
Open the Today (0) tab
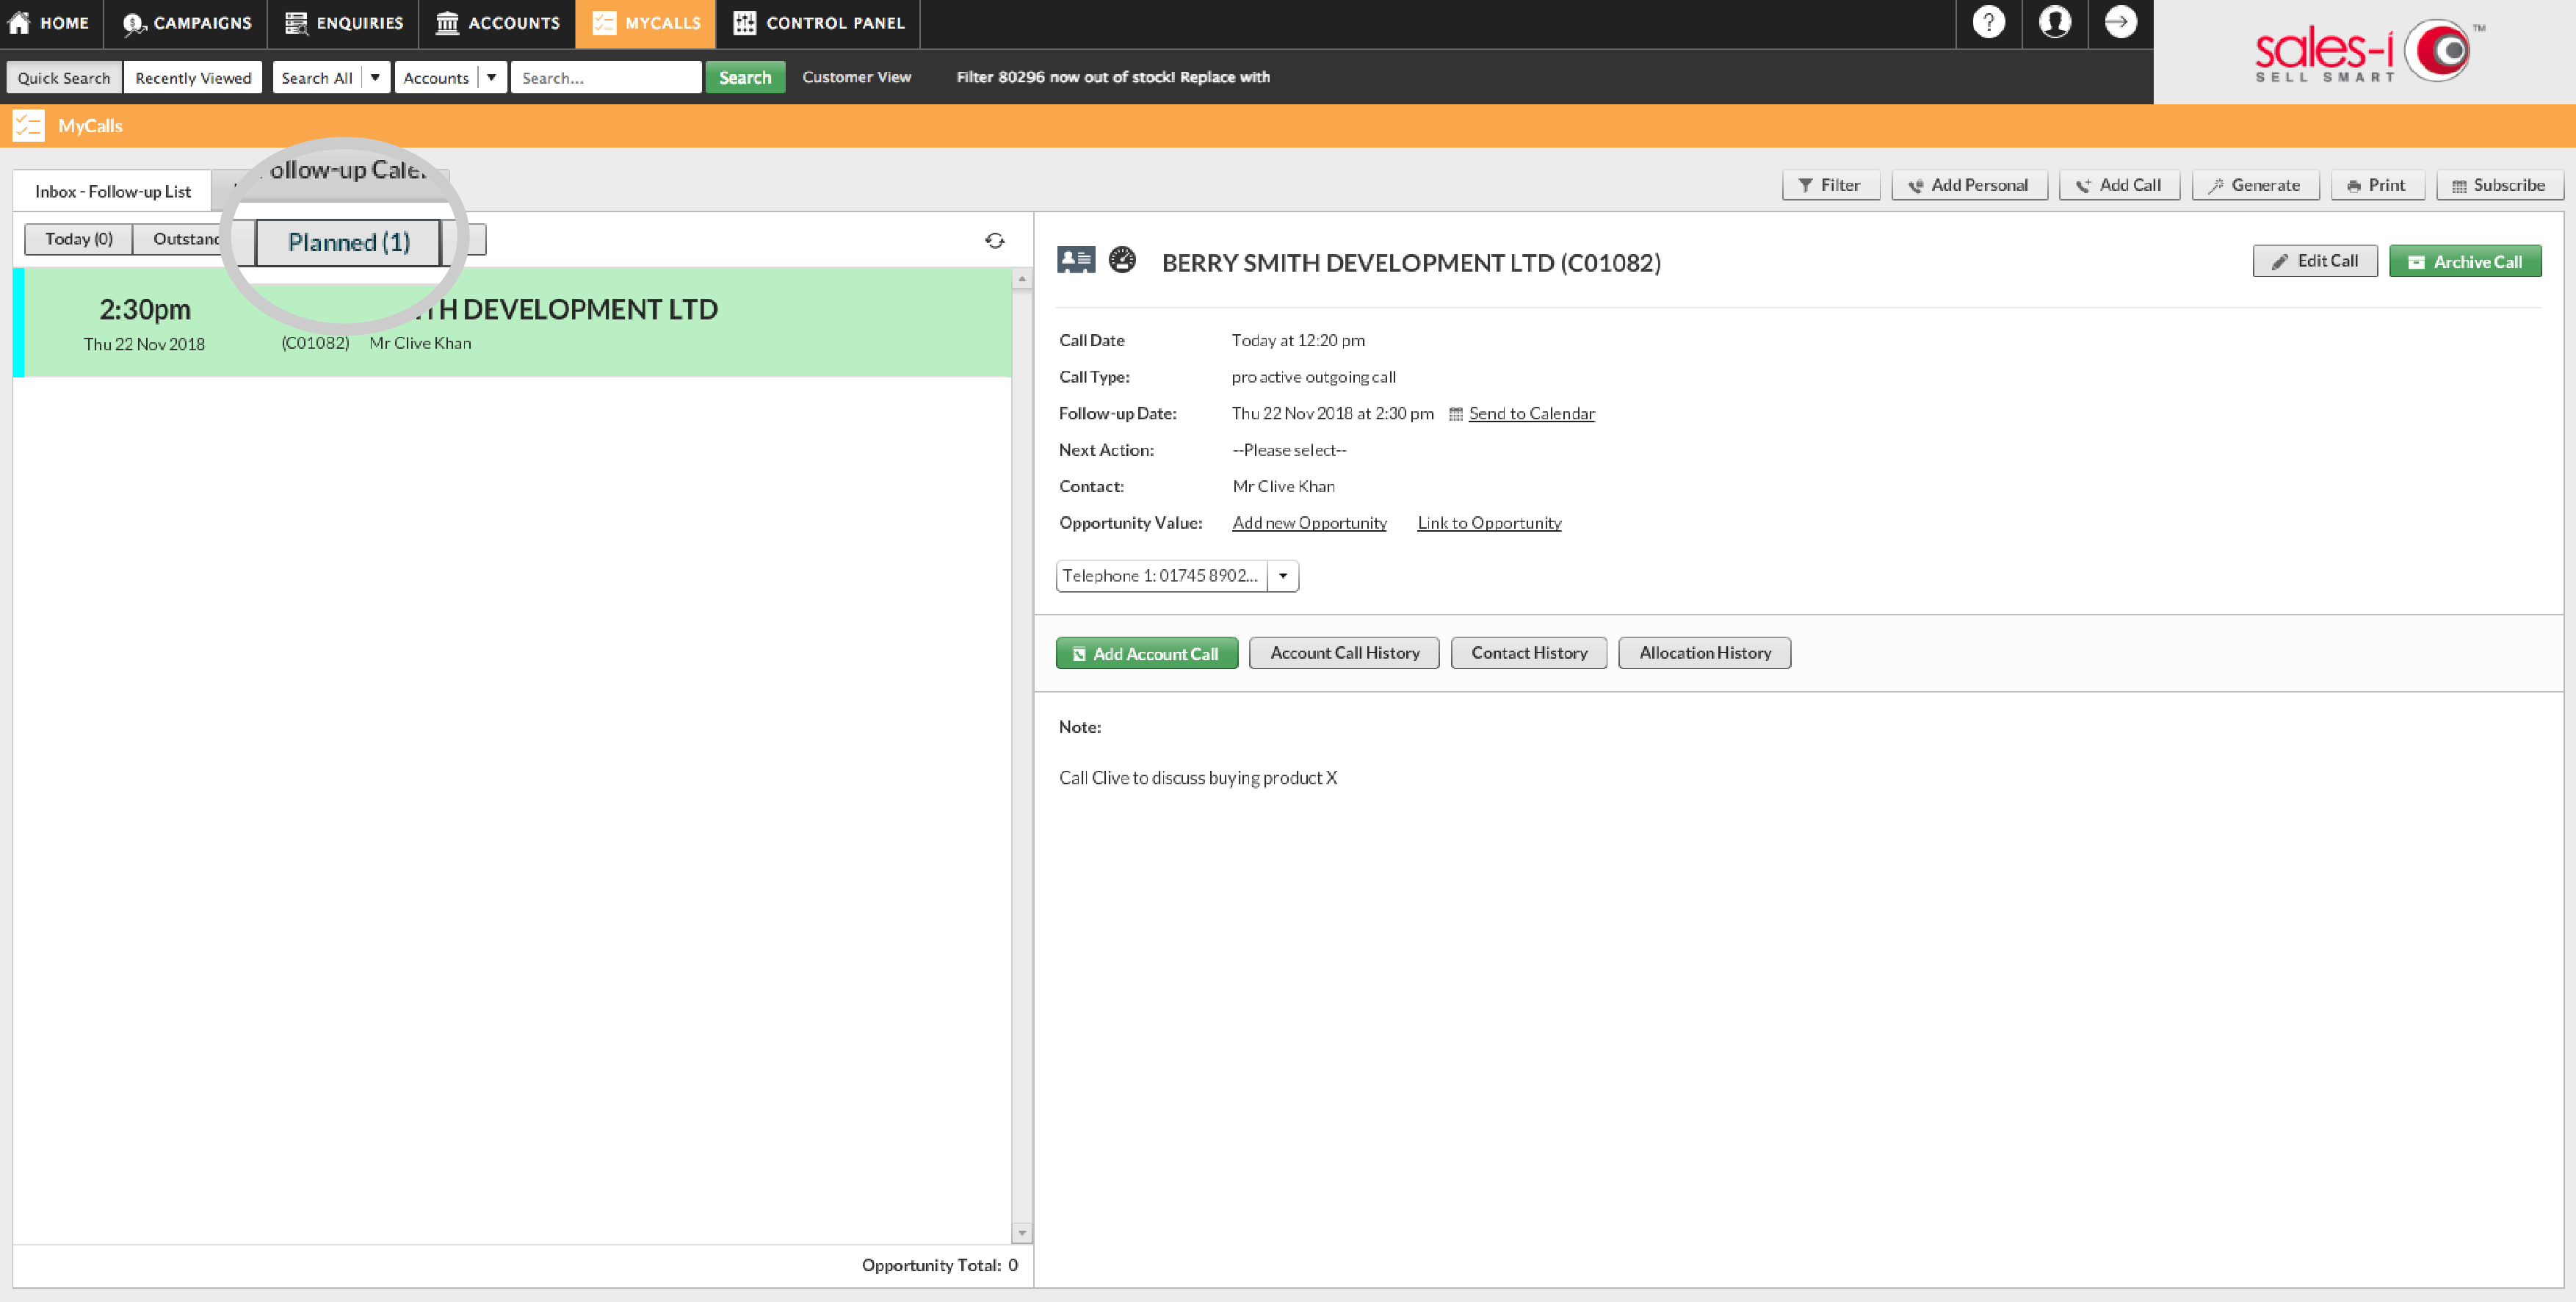pos(78,238)
